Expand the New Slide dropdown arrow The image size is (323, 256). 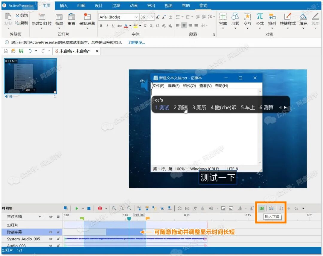click(x=41, y=28)
